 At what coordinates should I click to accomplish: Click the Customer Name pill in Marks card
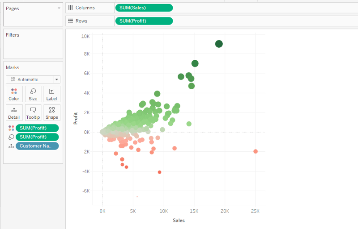click(x=37, y=146)
